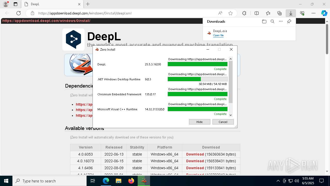Open File Explorer from taskbar

(119, 181)
